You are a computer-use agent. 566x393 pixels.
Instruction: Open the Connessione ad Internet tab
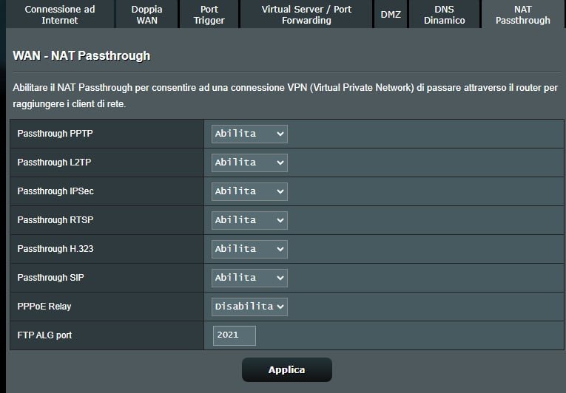pyautogui.click(x=59, y=15)
